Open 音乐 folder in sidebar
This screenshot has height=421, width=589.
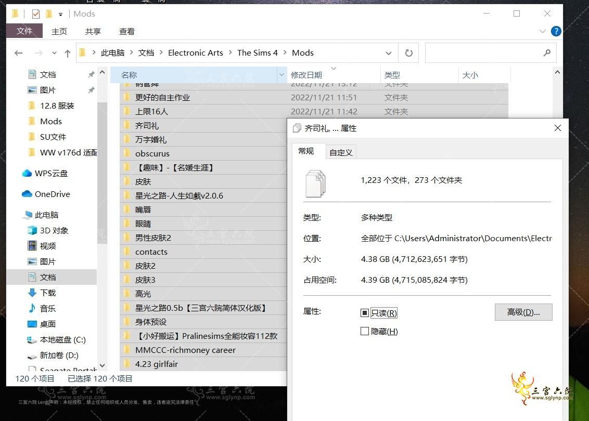tap(48, 308)
